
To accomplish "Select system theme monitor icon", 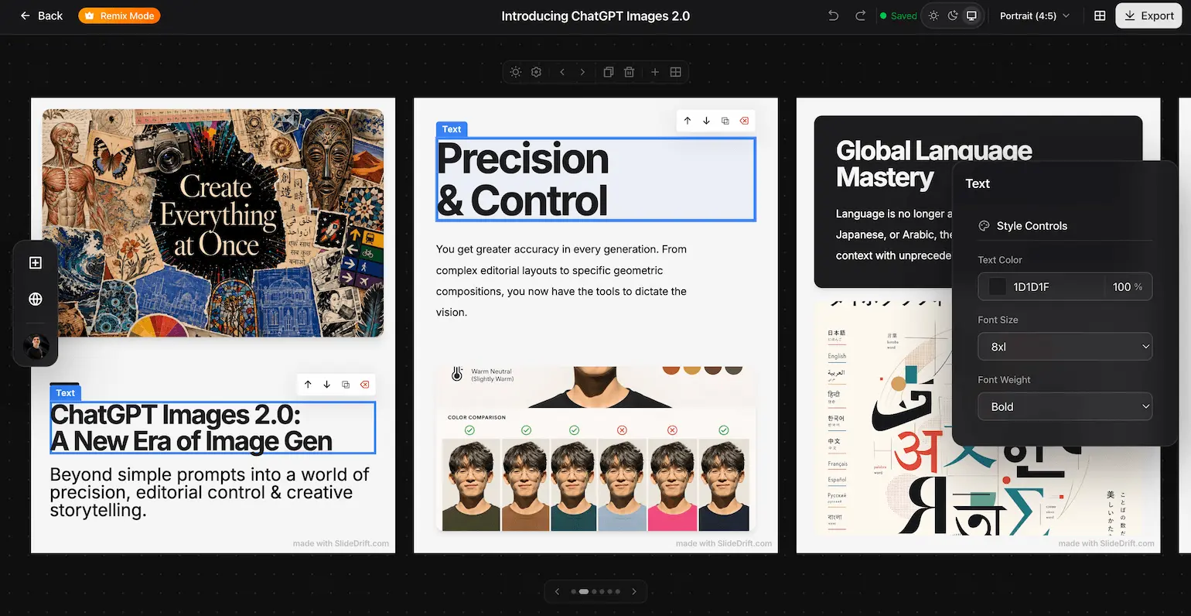I will (972, 15).
